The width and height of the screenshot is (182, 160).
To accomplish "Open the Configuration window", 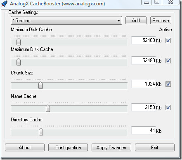I will pyautogui.click(x=68, y=148).
